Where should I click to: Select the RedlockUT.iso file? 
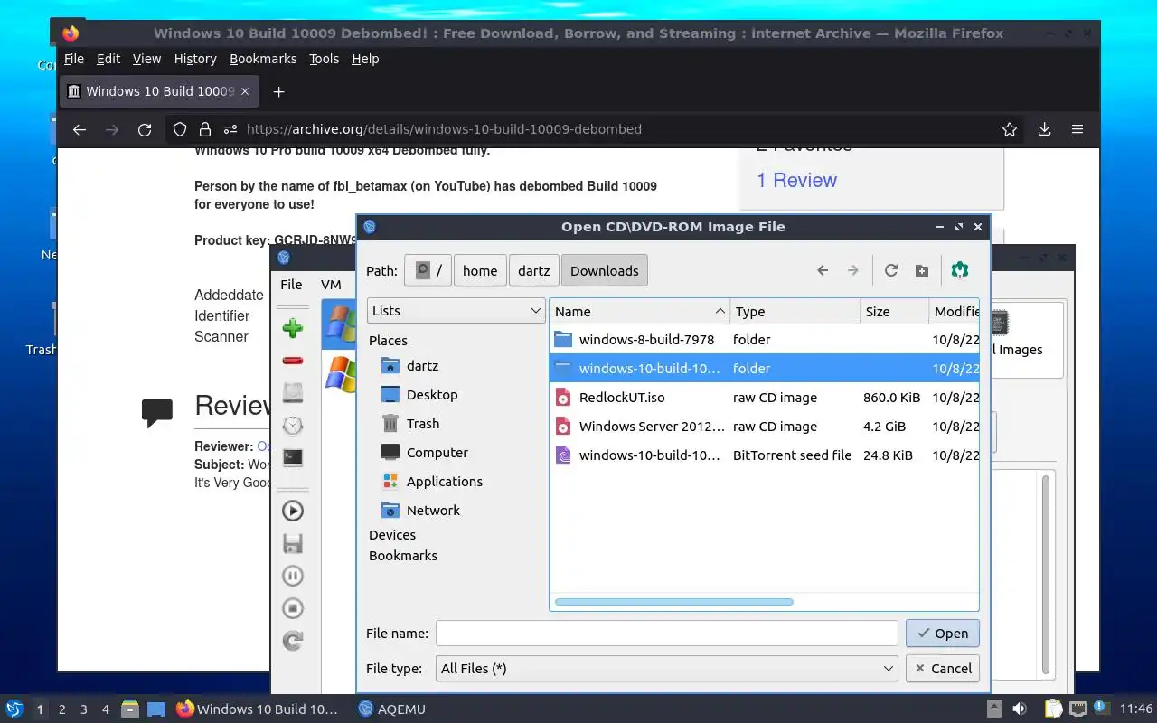[x=764, y=398]
